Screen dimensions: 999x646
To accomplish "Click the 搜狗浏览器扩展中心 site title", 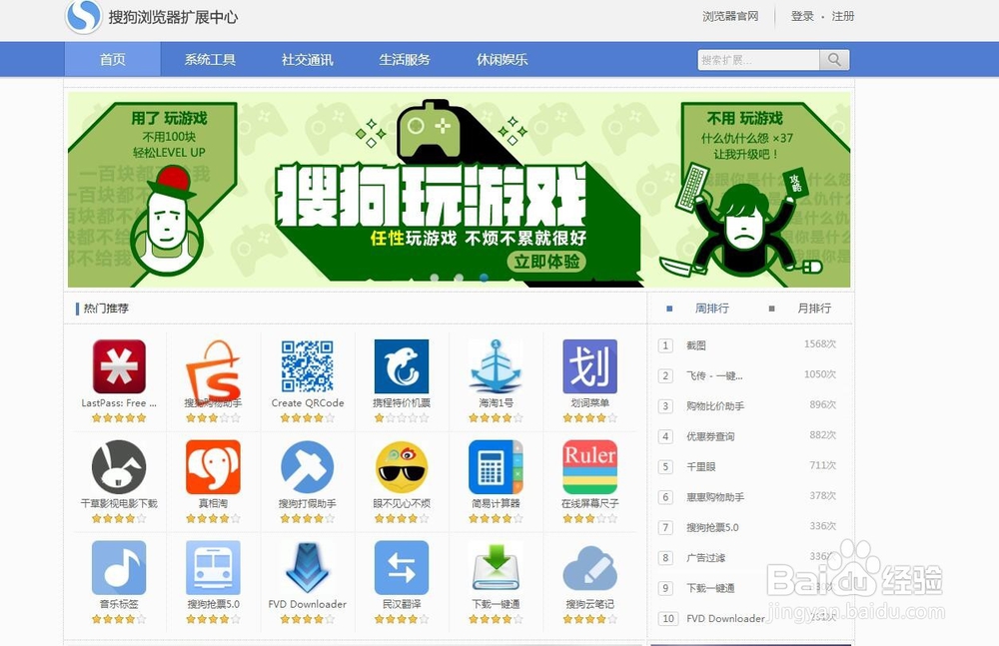I will pos(173,17).
